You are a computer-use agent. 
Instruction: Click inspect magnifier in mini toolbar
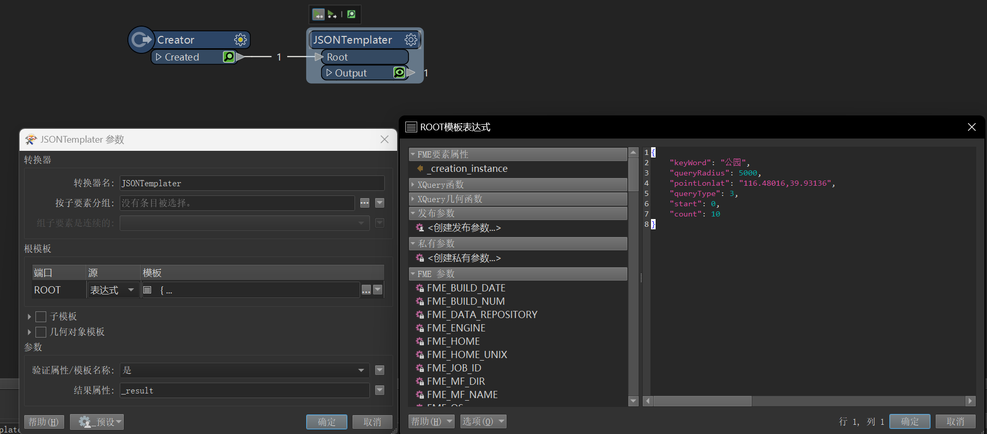point(351,14)
